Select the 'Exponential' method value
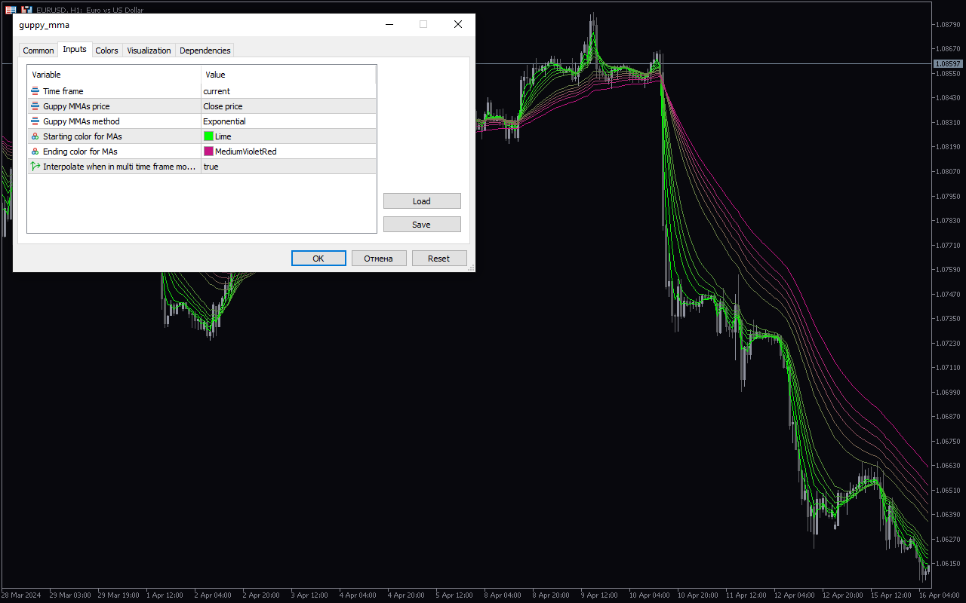Image resolution: width=966 pixels, height=603 pixels. (288, 121)
